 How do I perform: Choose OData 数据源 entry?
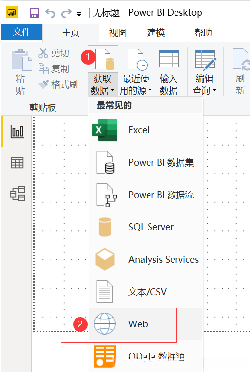(146, 356)
